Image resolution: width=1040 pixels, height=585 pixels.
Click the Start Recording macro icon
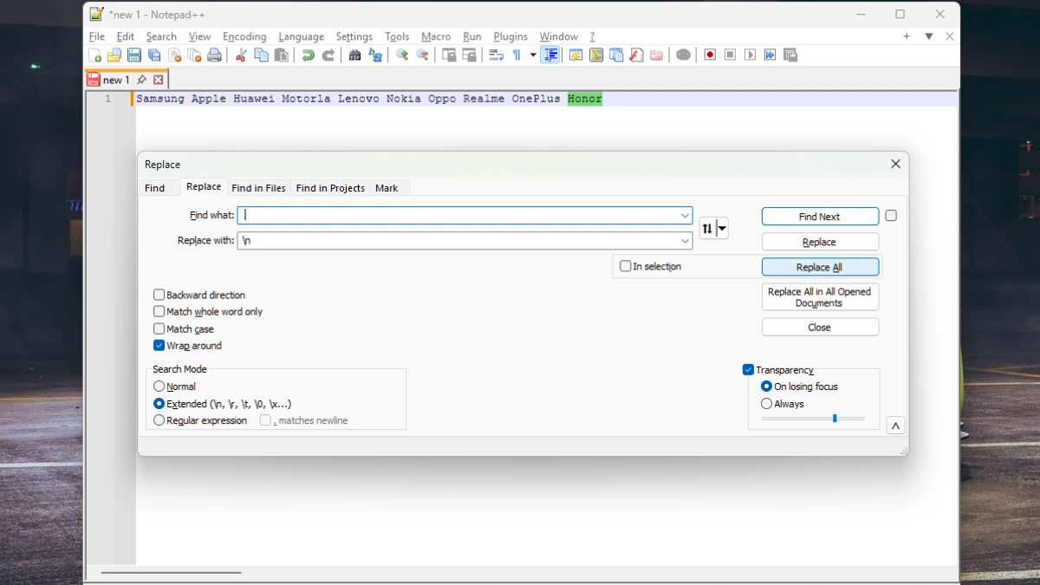(710, 55)
